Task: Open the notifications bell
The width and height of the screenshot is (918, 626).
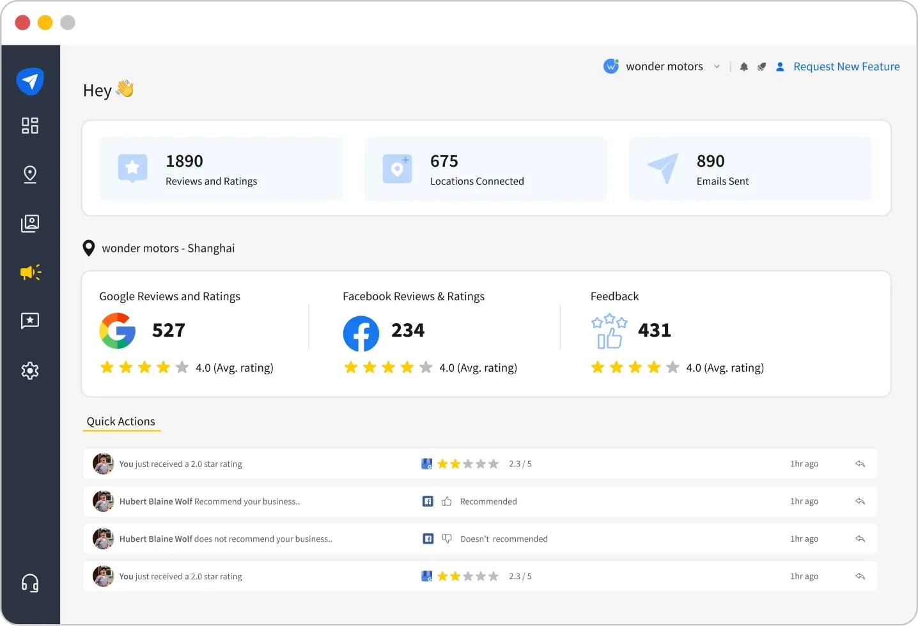Action: tap(743, 66)
